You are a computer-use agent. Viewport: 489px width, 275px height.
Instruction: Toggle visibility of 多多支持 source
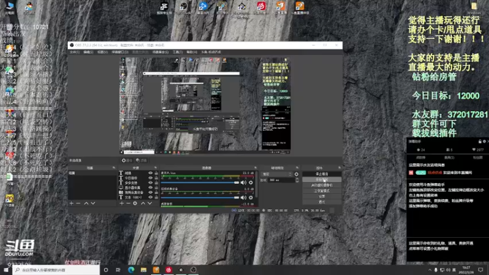pos(150,183)
